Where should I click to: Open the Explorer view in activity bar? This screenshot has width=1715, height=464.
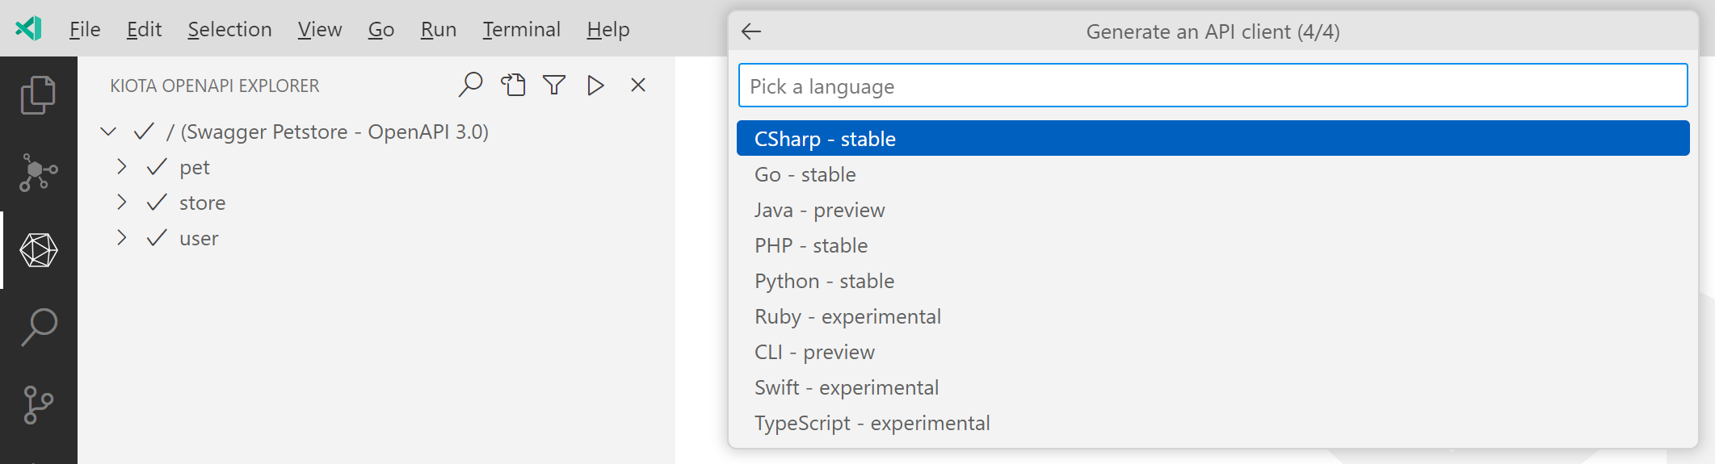point(38,95)
